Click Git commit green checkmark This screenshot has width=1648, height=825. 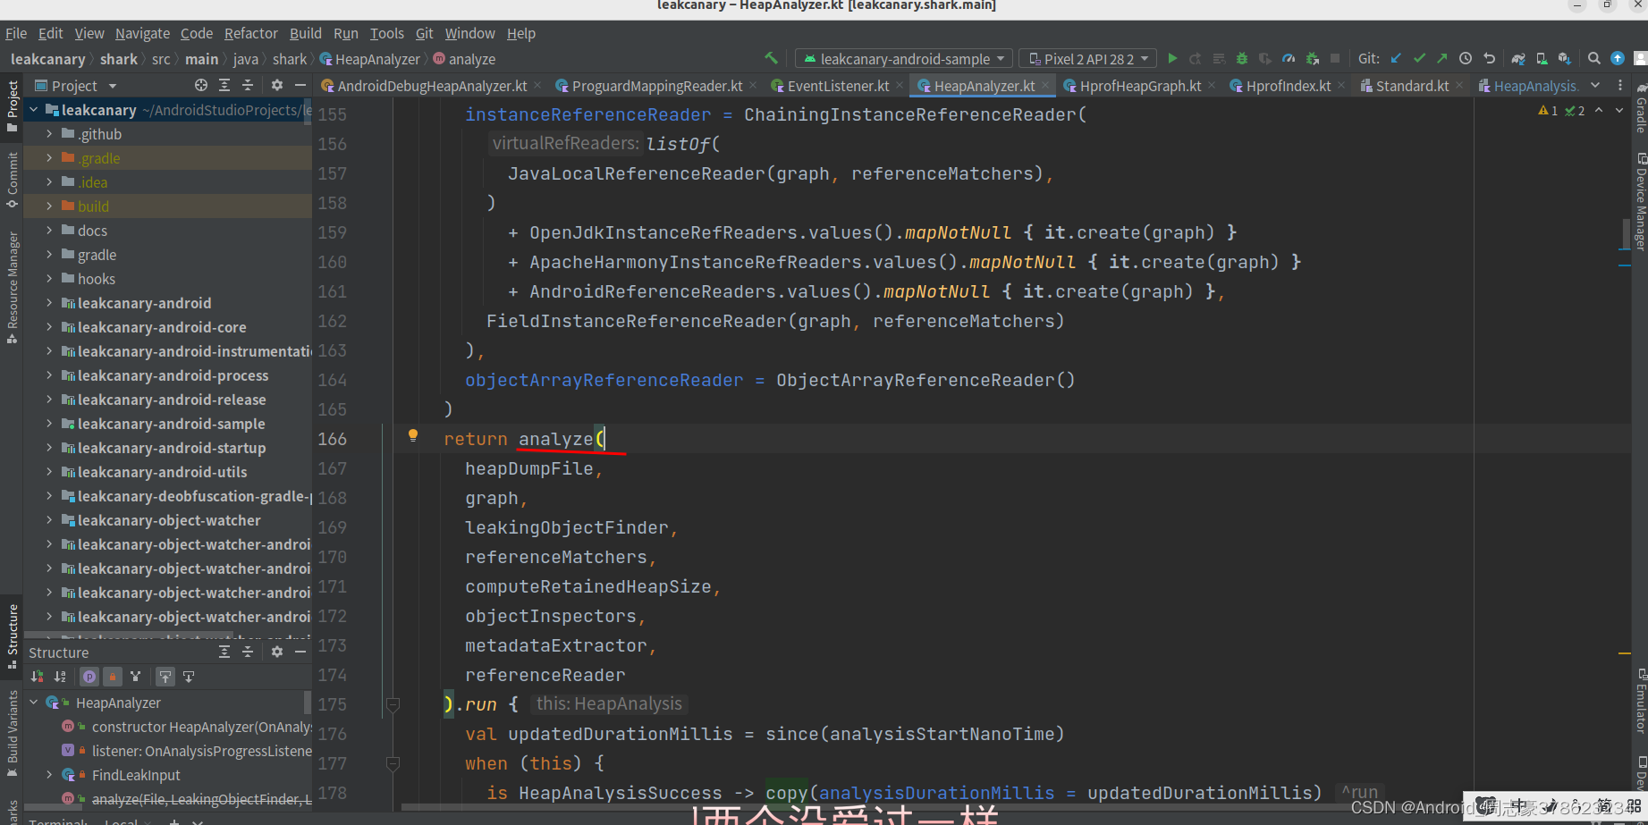click(1419, 58)
